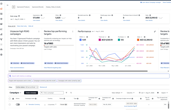Click Hide all link
Viewport: 171px width, 110px height.
point(31,26)
